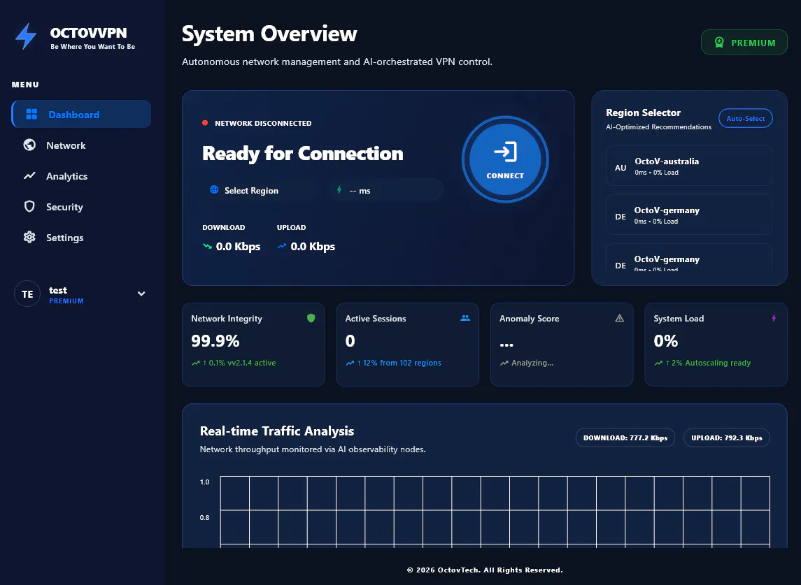Click the Region Selector title
This screenshot has width=801, height=585.
(x=643, y=113)
